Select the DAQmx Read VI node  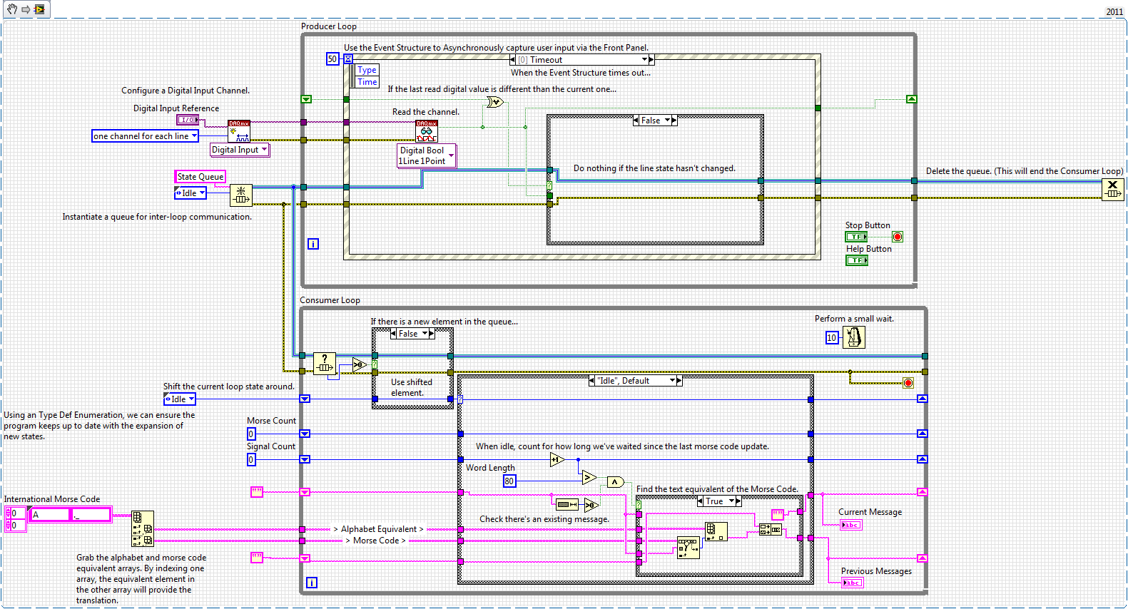pos(427,131)
